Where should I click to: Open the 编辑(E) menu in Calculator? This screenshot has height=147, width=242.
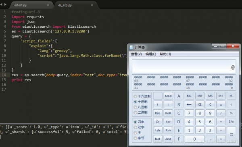[x=151, y=54]
